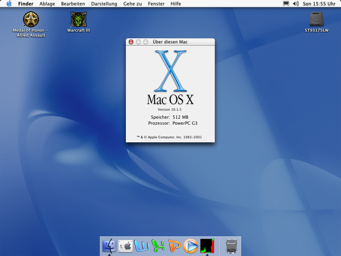Click the minimize button of Über diesen Mac

[x=138, y=42]
